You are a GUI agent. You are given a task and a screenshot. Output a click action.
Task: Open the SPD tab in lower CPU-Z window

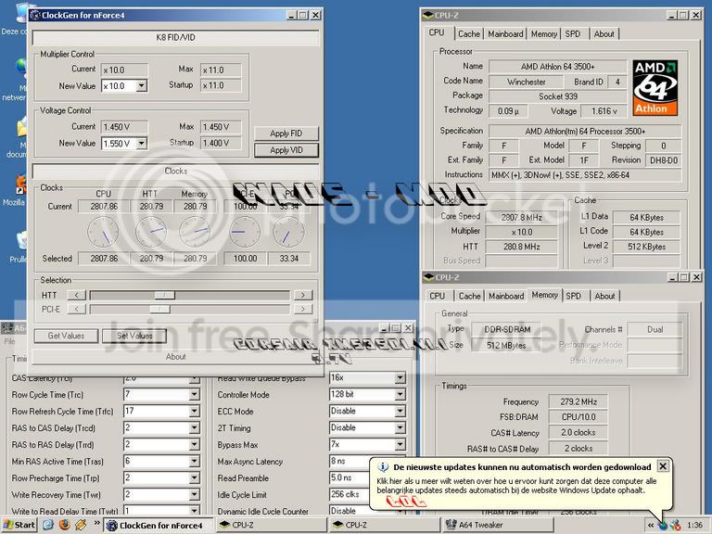pos(573,296)
